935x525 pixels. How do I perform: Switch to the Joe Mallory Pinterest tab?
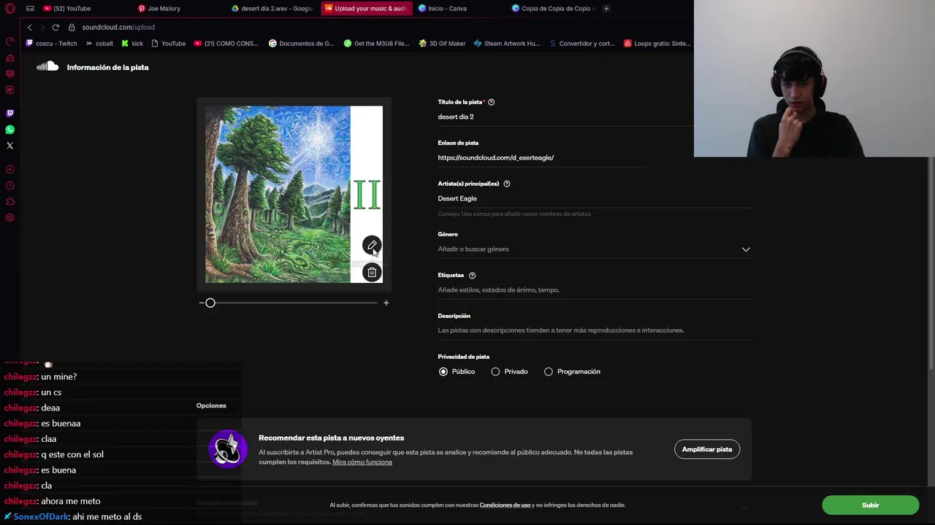pos(159,9)
